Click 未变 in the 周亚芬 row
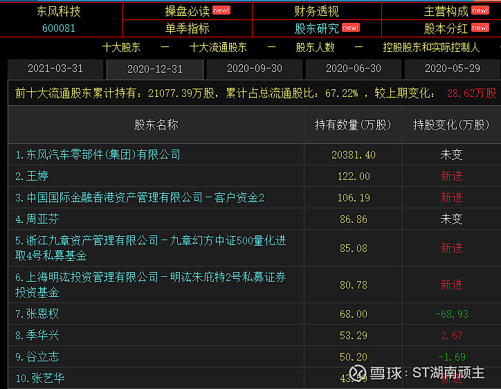The width and height of the screenshot is (501, 389). (451, 219)
